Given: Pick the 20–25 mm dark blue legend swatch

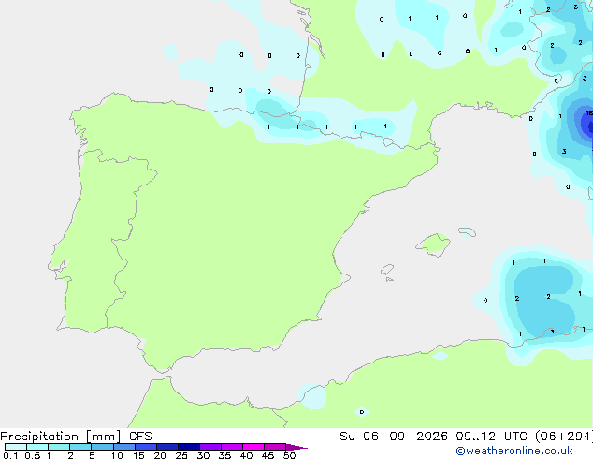Looking at the screenshot, I should pos(167,447).
